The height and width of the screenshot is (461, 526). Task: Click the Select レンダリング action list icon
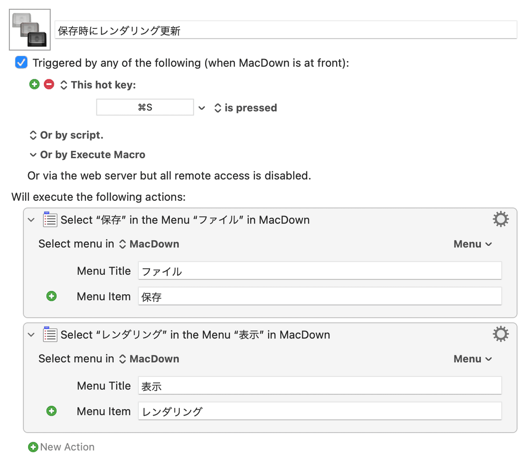(x=50, y=334)
